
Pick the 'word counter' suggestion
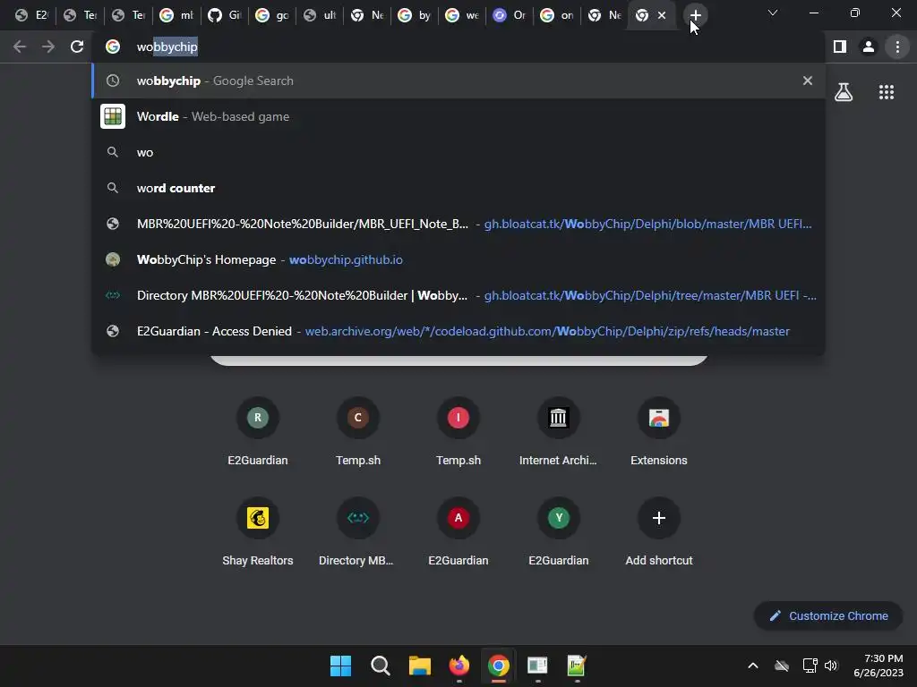(458, 188)
